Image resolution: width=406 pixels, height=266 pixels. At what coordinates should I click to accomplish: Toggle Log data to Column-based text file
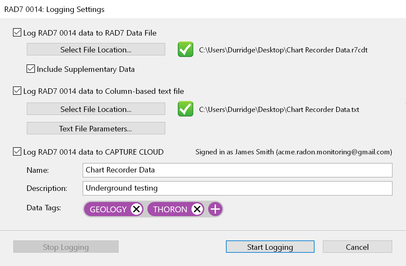[x=17, y=91]
